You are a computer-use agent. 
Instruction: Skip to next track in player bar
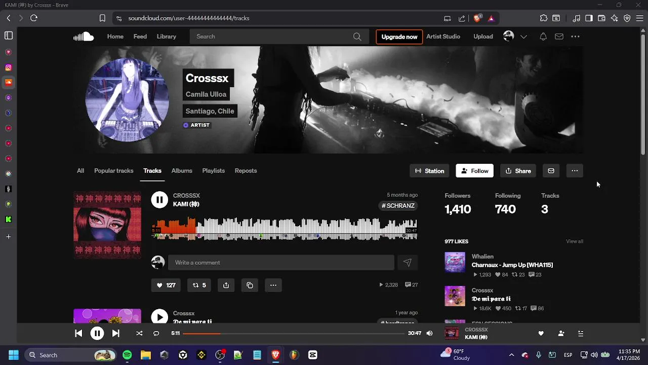116,333
